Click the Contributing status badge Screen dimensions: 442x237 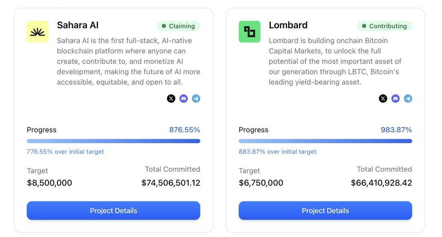pos(385,26)
